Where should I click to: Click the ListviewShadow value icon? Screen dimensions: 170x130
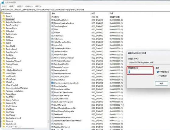click(52, 51)
